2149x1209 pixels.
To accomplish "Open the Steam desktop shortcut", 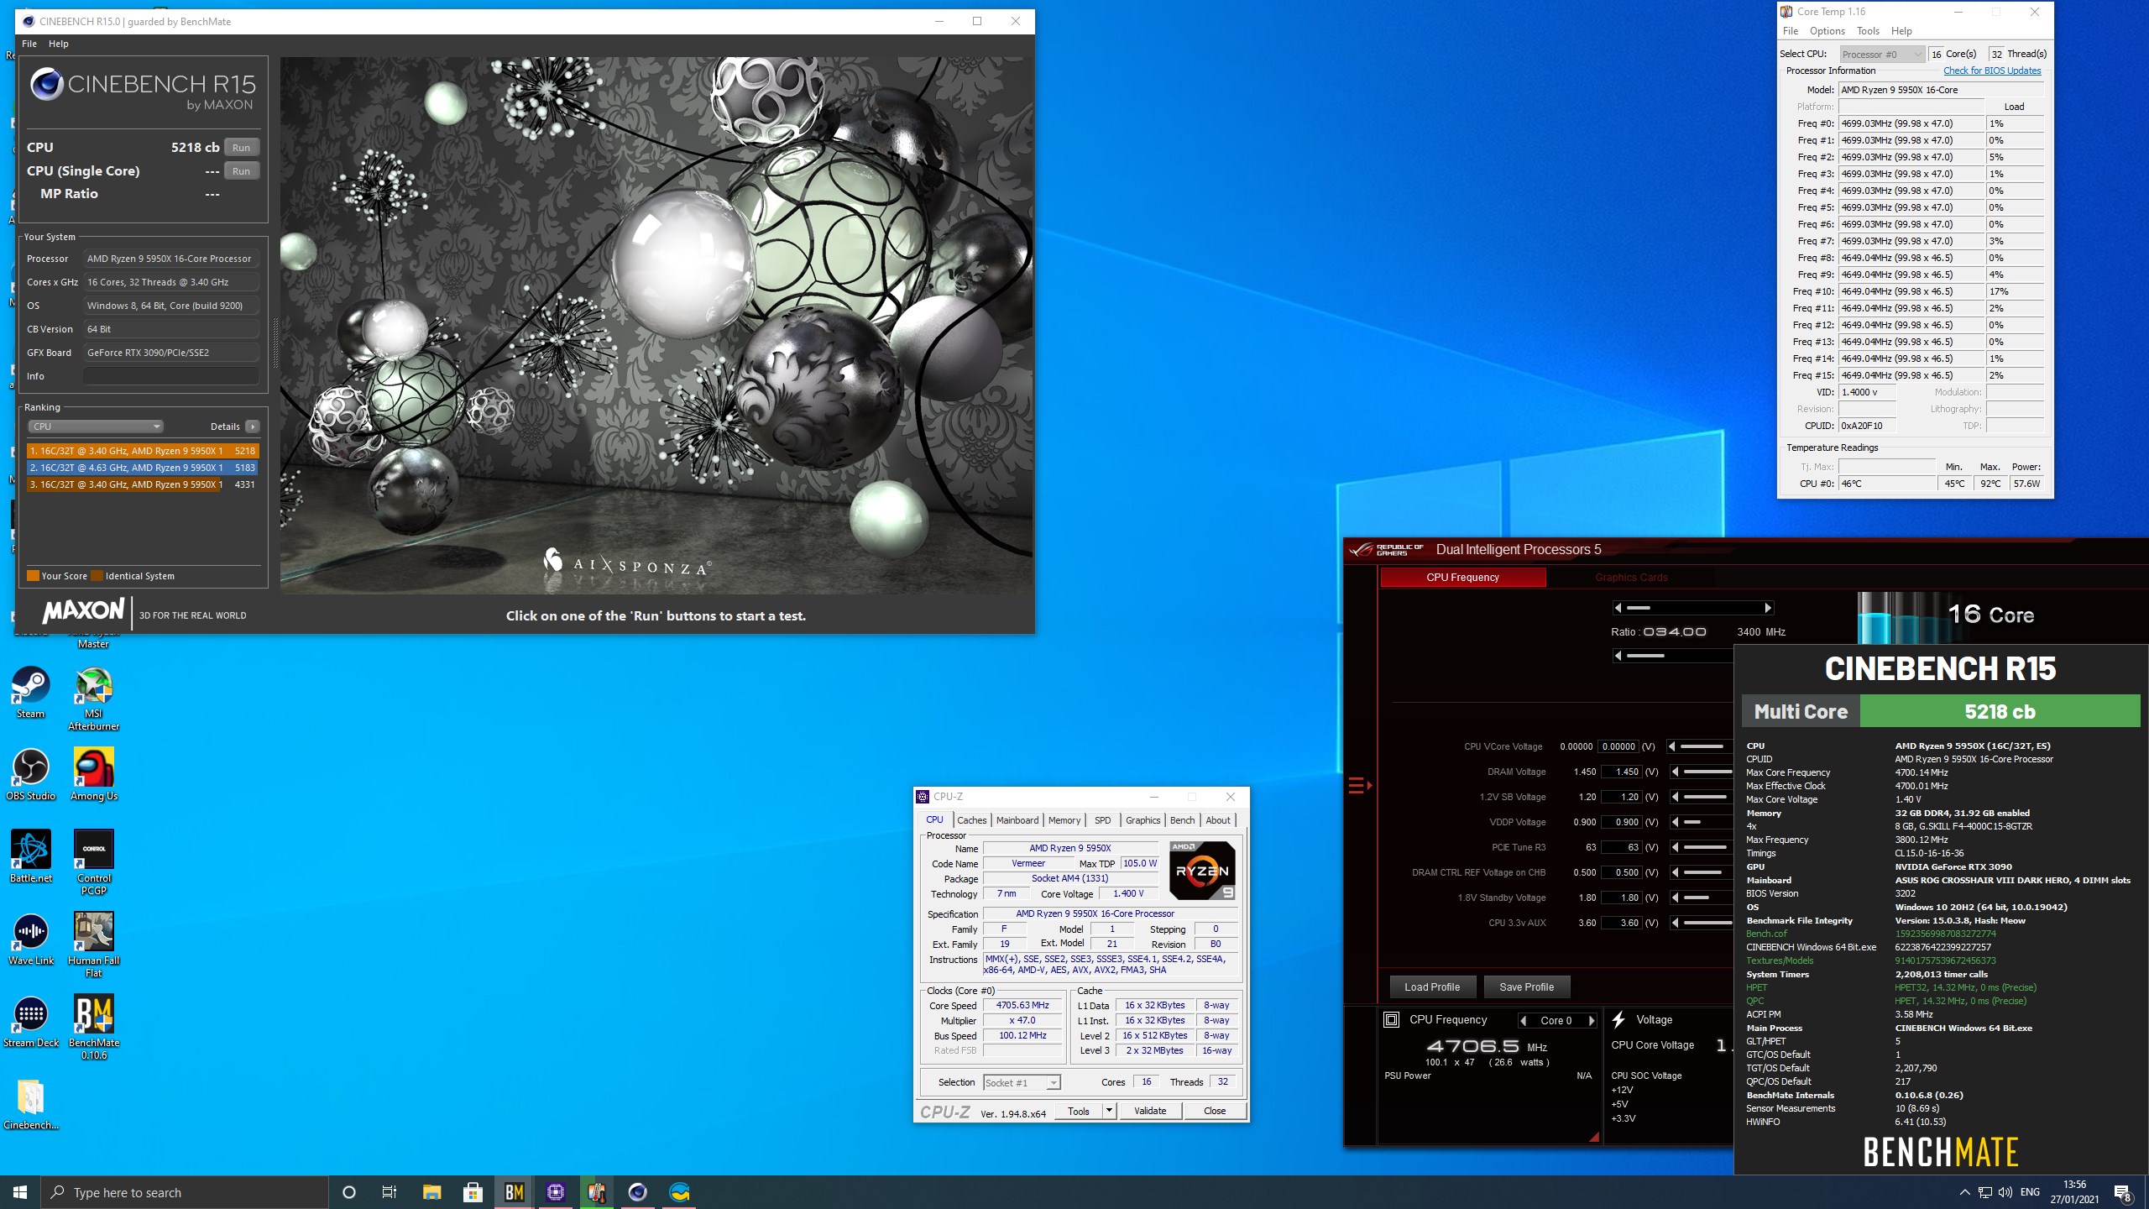I will [30, 693].
